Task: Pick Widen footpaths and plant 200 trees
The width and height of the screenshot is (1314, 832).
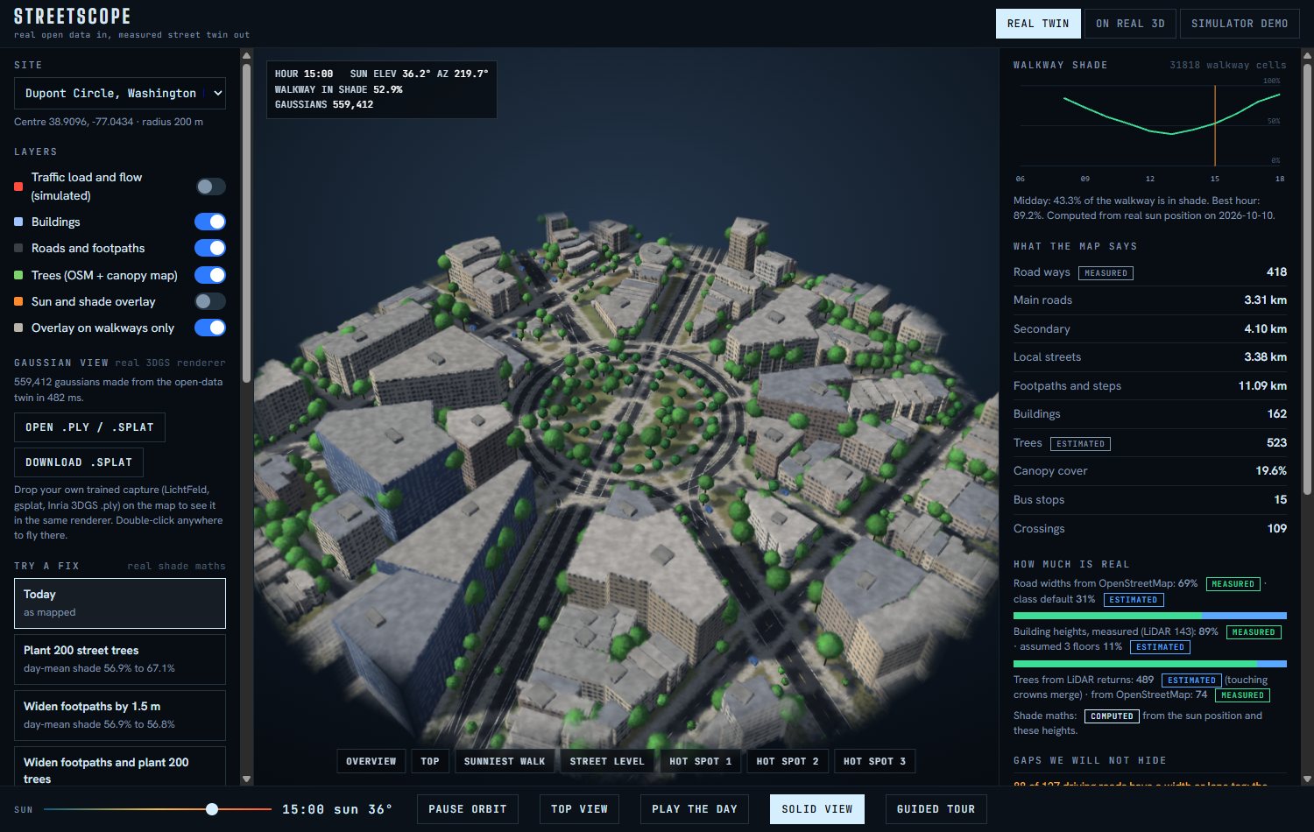Action: pos(120,766)
